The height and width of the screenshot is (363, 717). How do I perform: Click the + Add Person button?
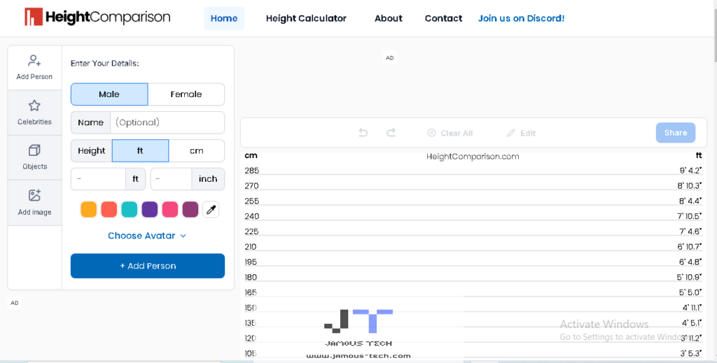pos(148,266)
